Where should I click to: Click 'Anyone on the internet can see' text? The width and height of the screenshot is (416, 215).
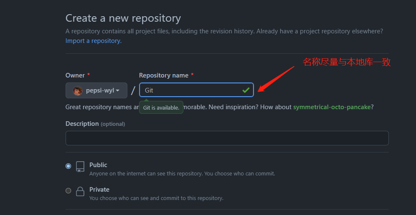pyautogui.click(x=182, y=174)
